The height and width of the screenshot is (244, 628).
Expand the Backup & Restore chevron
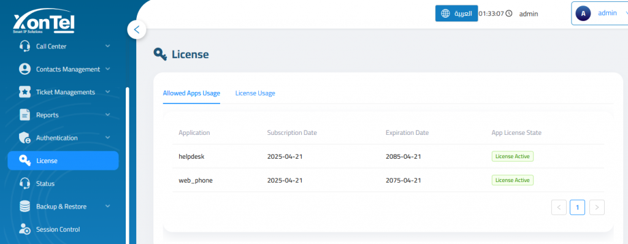[108, 207]
